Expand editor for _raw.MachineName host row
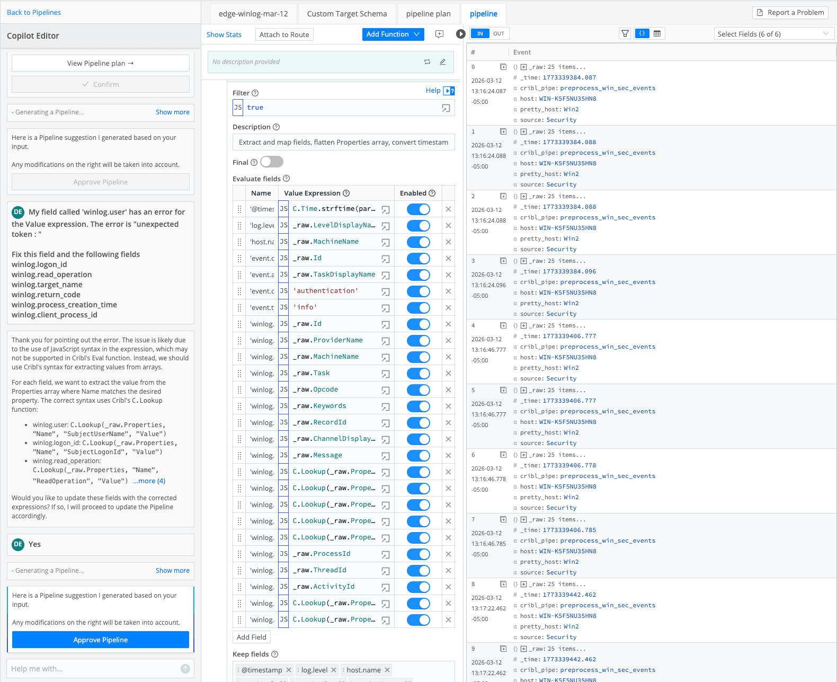 point(386,242)
